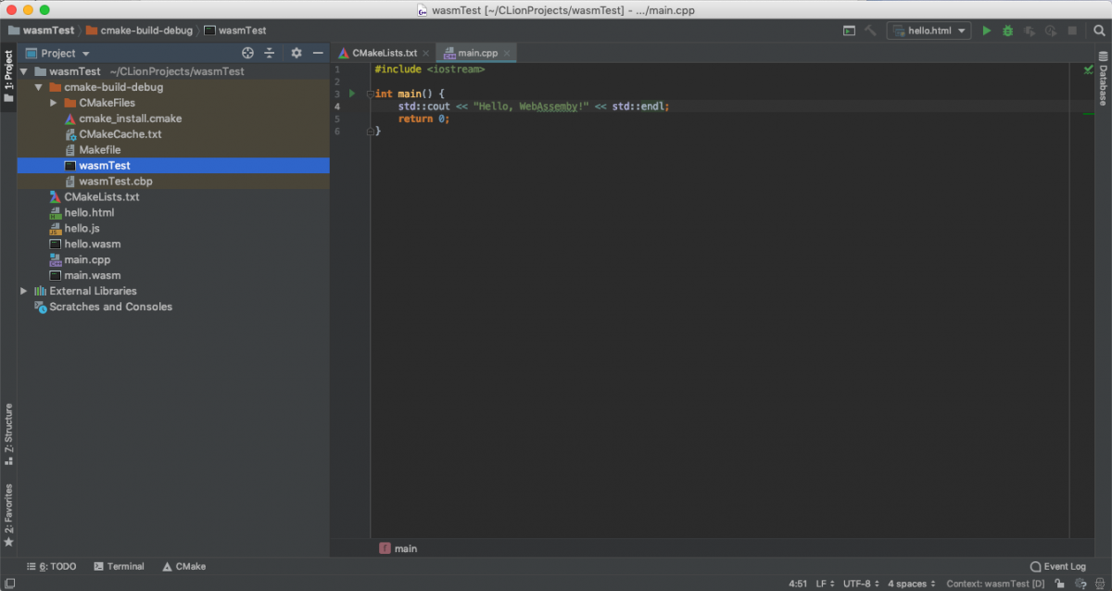
Task: Change file encoding using UTF-8 selector
Action: click(860, 584)
